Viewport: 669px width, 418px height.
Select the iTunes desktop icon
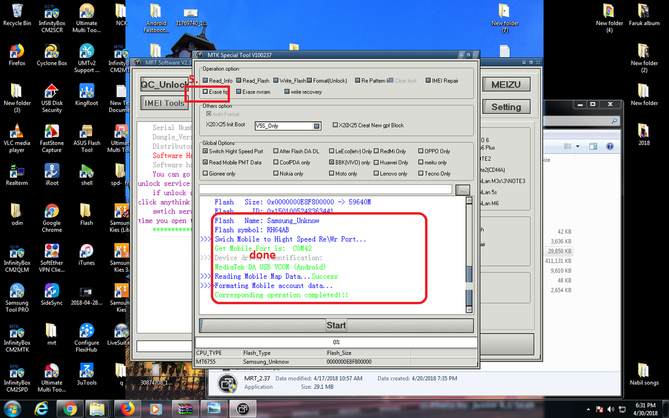coord(87,254)
